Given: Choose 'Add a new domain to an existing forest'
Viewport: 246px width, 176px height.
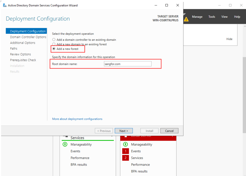Looking at the screenshot, I should pyautogui.click(x=54, y=44).
